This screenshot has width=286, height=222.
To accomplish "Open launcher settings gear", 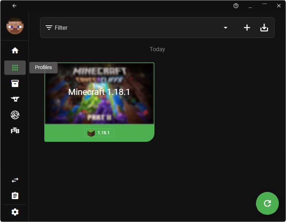I will click(15, 212).
